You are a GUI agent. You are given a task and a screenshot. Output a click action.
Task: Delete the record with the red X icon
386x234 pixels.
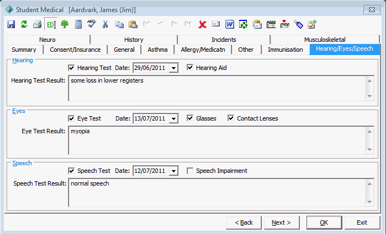click(202, 24)
